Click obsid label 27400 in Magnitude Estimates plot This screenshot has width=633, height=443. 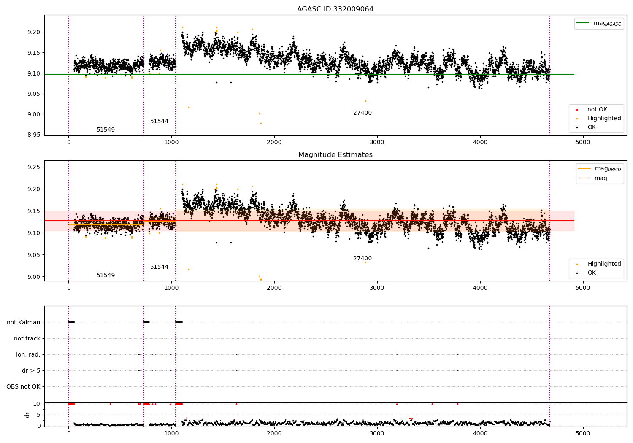coord(362,259)
